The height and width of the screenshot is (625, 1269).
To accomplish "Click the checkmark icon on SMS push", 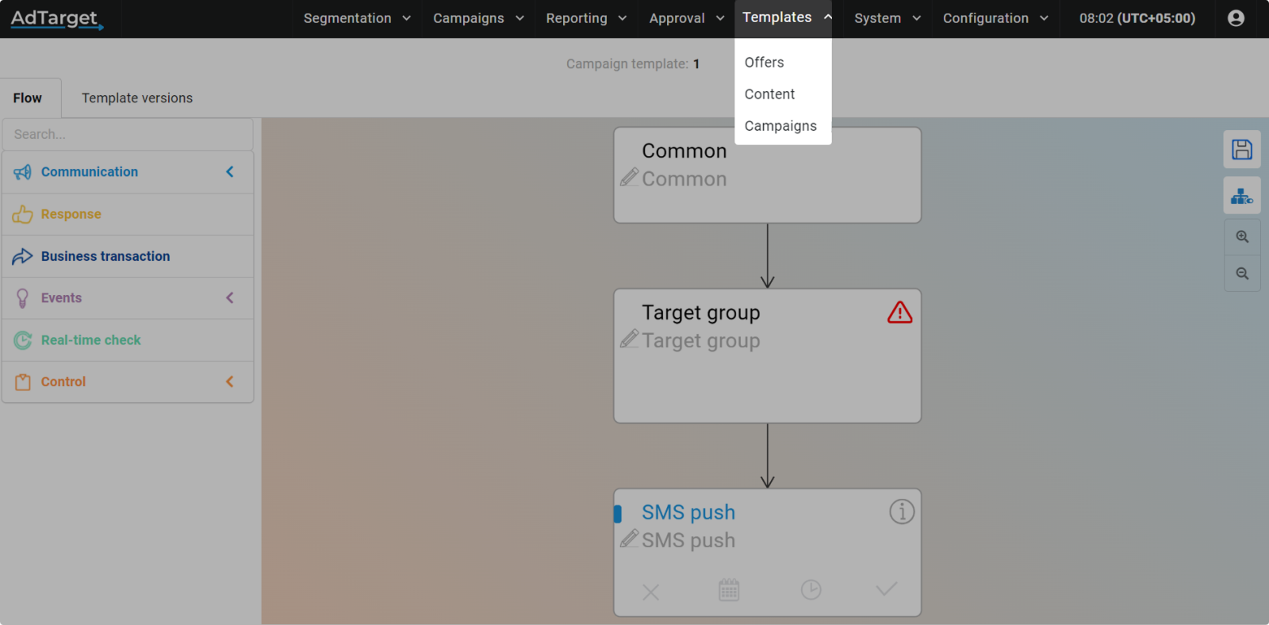I will point(886,589).
